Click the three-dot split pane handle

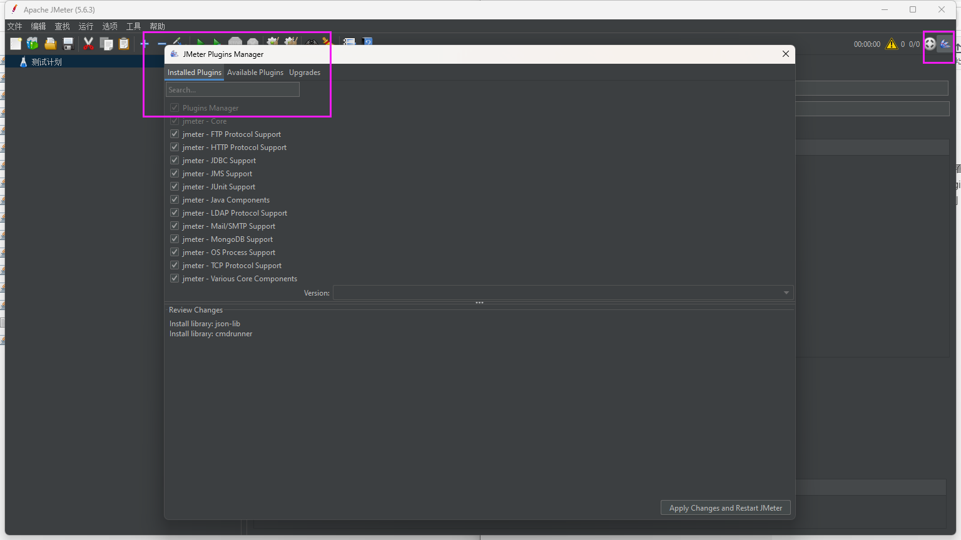pos(479,302)
